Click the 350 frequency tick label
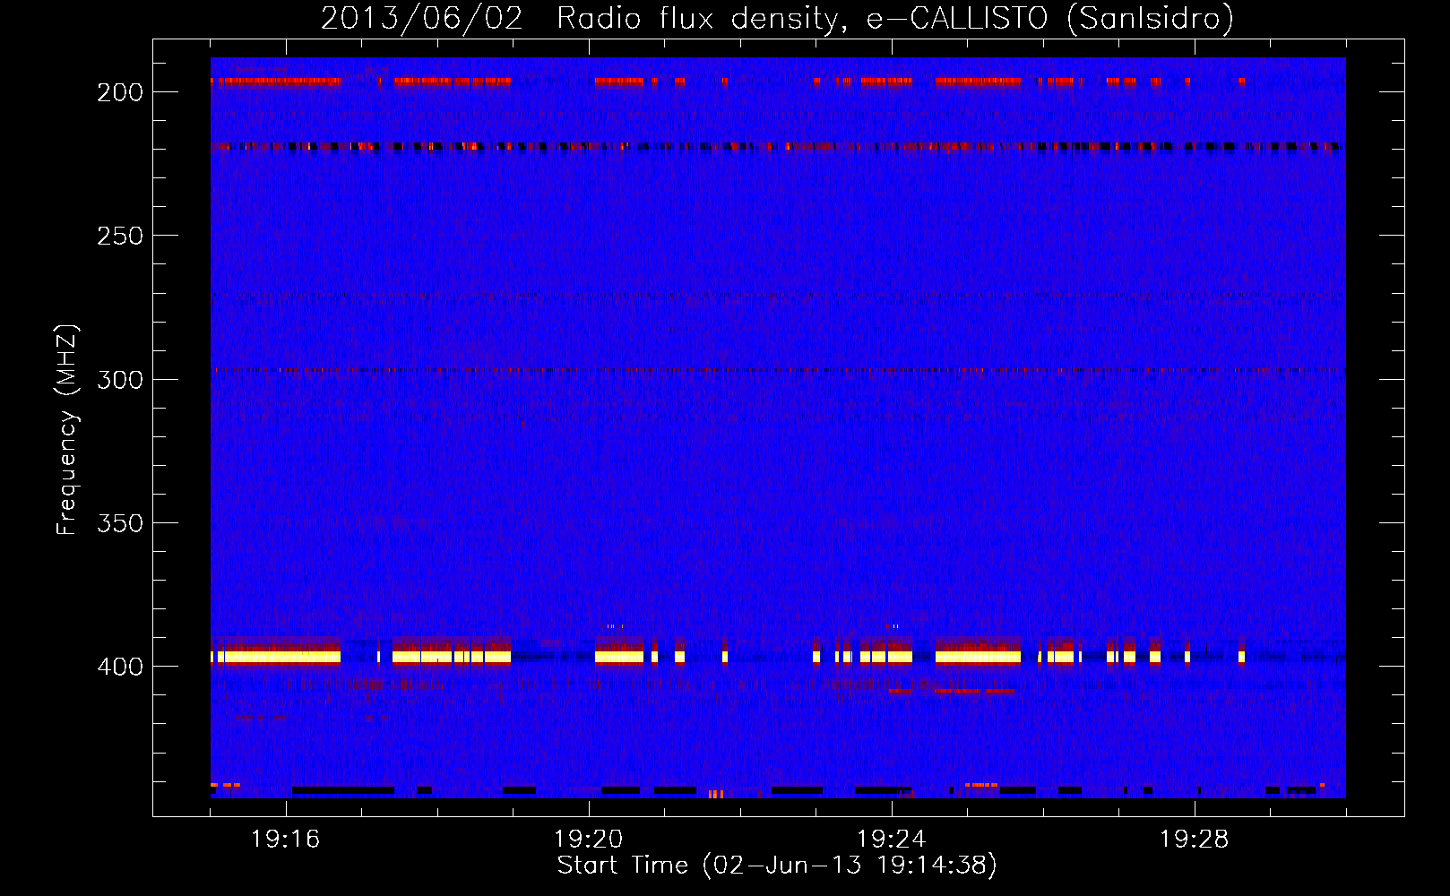1450x896 pixels. coord(120,523)
